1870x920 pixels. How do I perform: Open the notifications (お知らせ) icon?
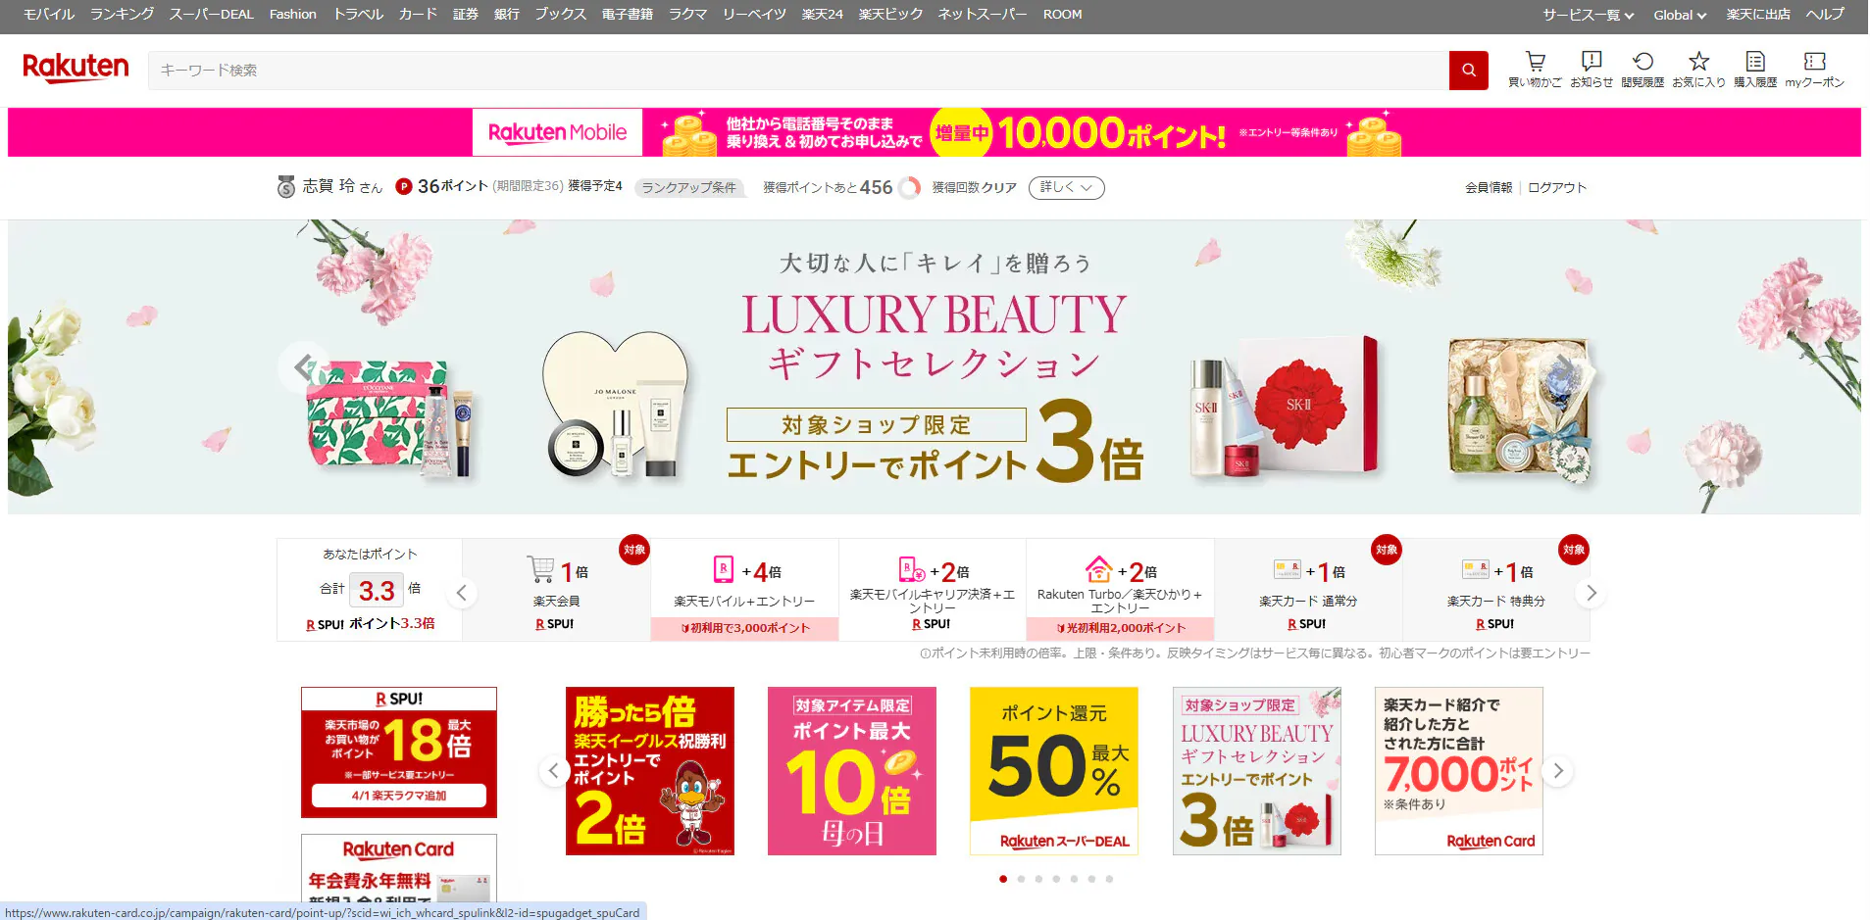1591,70
